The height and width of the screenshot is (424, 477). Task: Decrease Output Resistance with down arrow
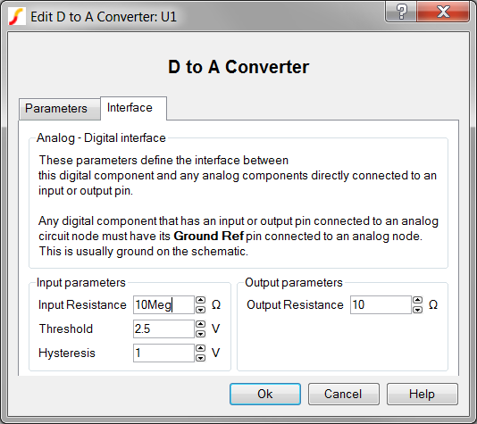pyautogui.click(x=417, y=310)
